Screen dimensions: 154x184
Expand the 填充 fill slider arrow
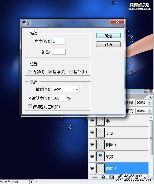[x=149, y=111]
